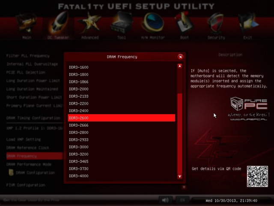Viewport: 274px width, 206px height.
Task: Select the OC Tweaker rocket icon
Action: coord(58,24)
